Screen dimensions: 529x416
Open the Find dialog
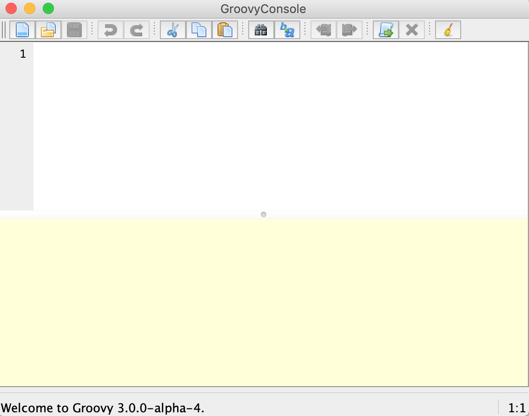pos(260,30)
